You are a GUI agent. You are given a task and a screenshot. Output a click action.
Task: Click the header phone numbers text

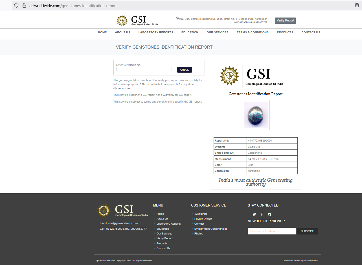point(251,22)
